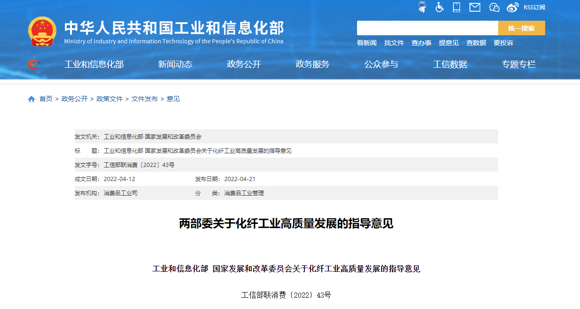Open the WeChat icon

point(494,7)
